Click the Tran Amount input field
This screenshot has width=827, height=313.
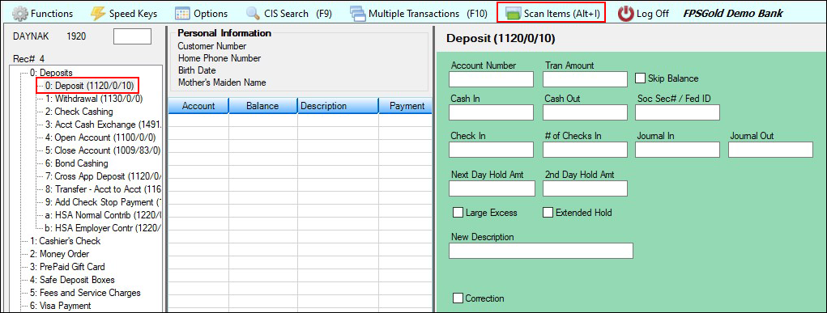[585, 79]
